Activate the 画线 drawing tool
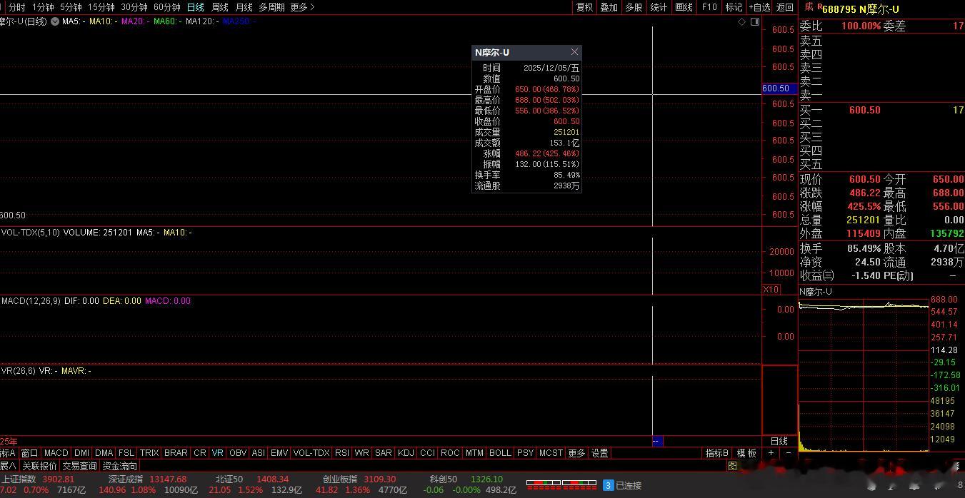Image resolution: width=965 pixels, height=498 pixels. tap(684, 7)
